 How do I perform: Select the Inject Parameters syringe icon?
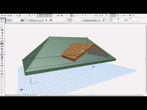click(x=35, y=16)
